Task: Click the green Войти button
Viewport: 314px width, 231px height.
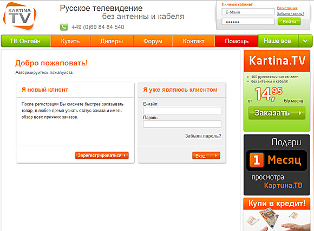Action: 289,22
